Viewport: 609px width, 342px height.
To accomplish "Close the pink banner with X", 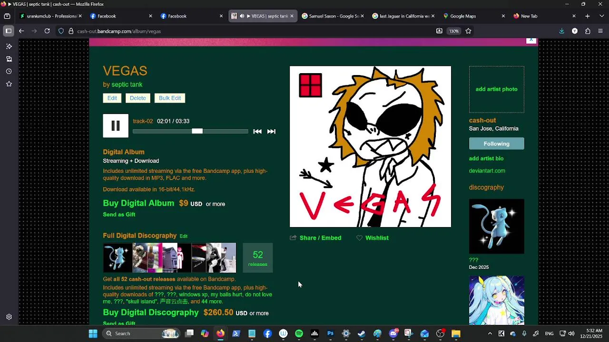I will coord(531,41).
